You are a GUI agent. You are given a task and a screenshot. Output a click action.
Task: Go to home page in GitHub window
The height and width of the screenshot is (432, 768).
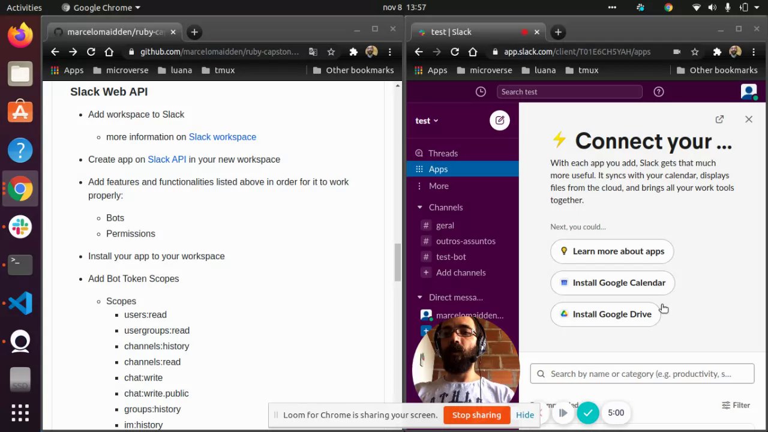pos(109,52)
